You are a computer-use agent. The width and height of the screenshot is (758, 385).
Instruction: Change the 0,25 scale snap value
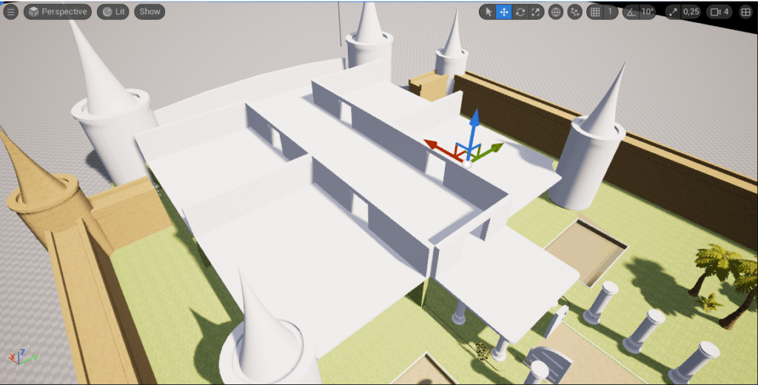pyautogui.click(x=691, y=12)
